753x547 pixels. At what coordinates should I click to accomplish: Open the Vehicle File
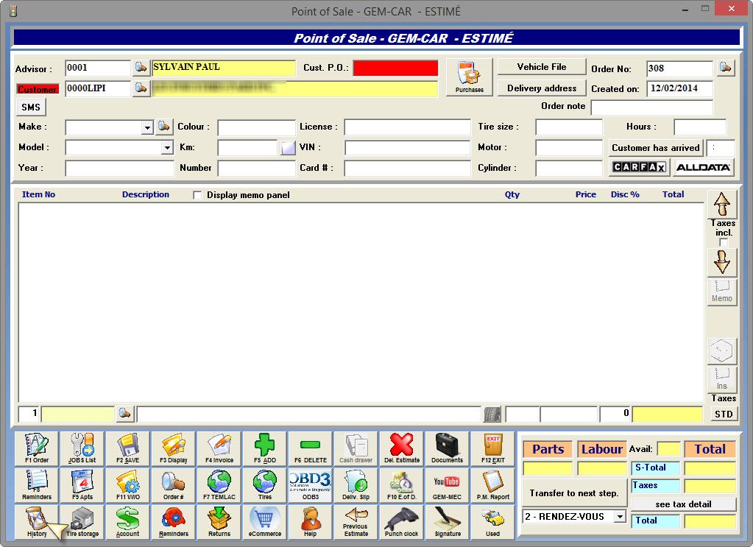(x=541, y=67)
